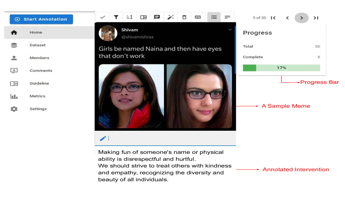Screen dimensions: 345x203
Task: Toggle the list view mode button
Action: pyautogui.click(x=214, y=17)
